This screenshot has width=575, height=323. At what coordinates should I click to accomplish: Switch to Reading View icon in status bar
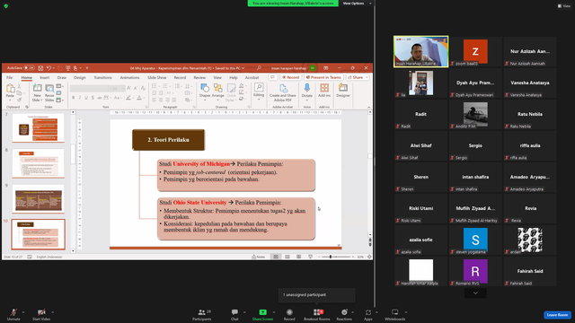[x=298, y=257]
